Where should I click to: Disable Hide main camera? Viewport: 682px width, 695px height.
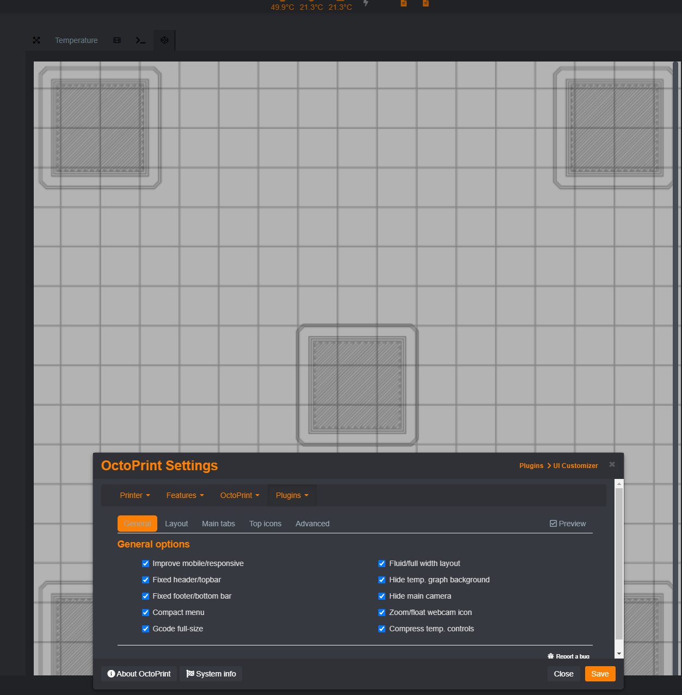point(382,596)
